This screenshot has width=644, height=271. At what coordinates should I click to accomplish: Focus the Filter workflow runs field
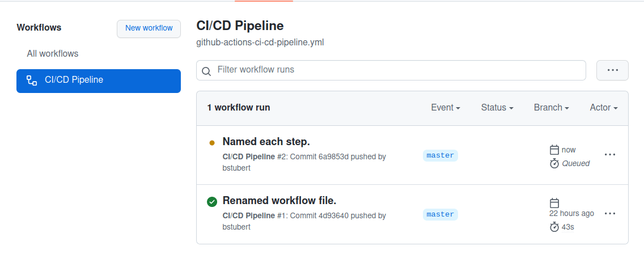[397, 70]
